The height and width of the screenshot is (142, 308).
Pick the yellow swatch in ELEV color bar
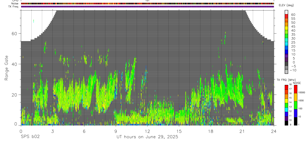[286, 28]
